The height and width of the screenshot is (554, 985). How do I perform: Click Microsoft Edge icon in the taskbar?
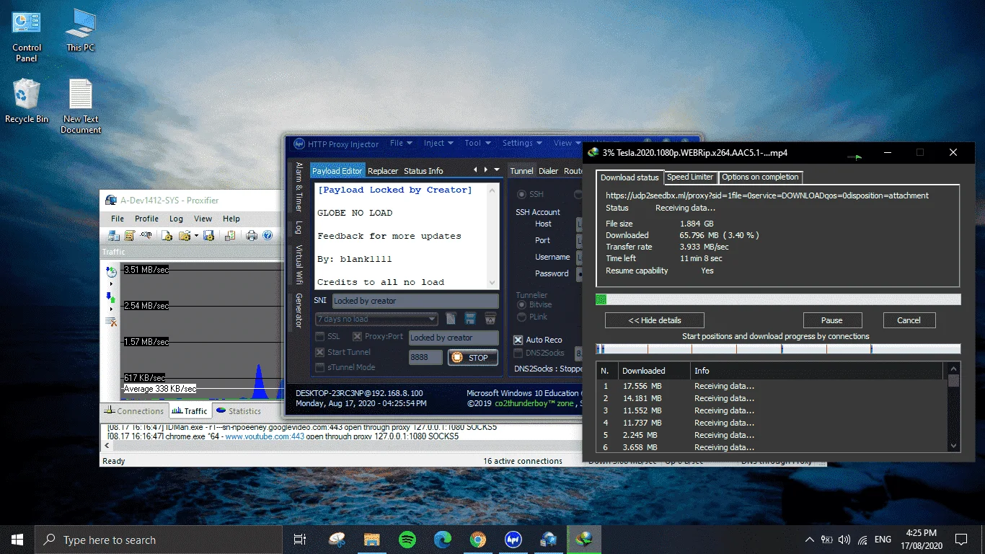click(x=442, y=539)
